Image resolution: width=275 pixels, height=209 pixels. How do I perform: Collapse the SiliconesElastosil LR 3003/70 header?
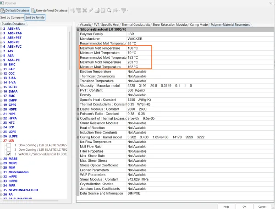click(x=78, y=29)
